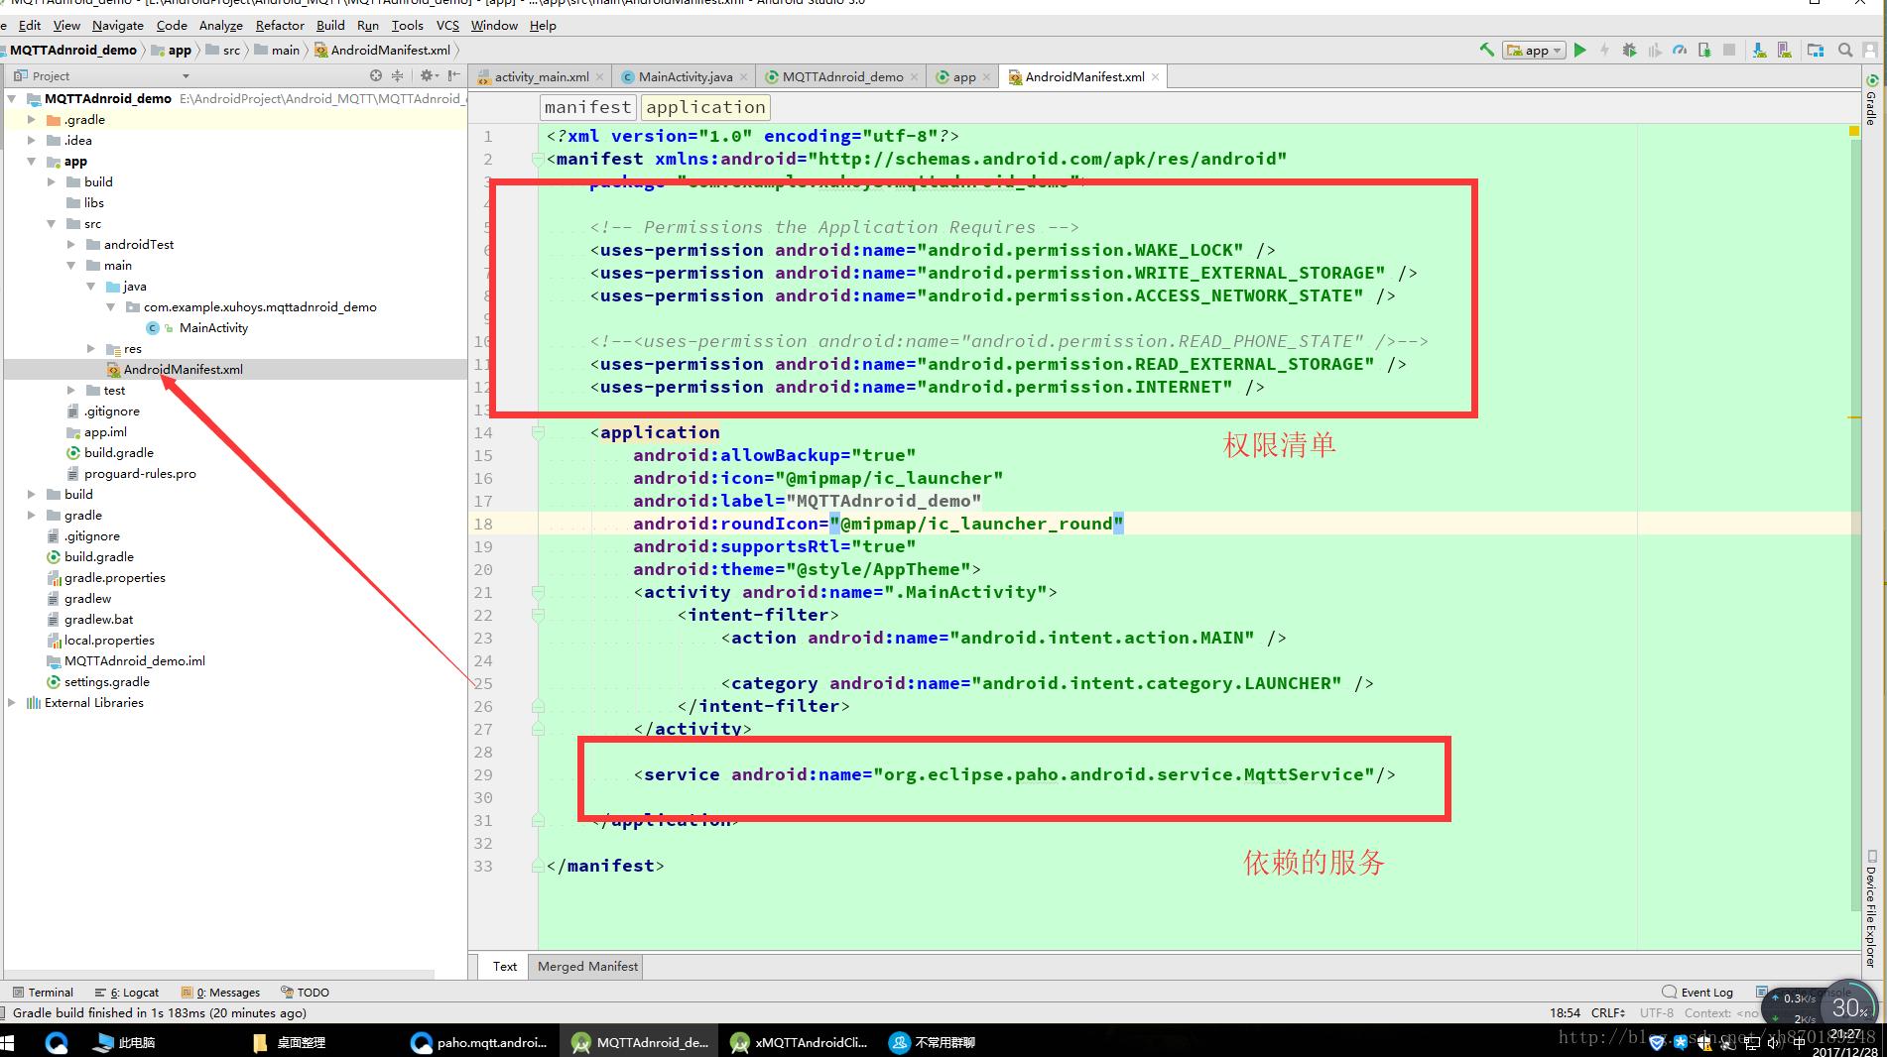The width and height of the screenshot is (1887, 1057).
Task: Open the Event Log
Action: 1698,992
